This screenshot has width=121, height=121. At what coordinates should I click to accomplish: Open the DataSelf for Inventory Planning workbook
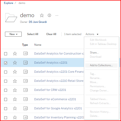click(59, 117)
